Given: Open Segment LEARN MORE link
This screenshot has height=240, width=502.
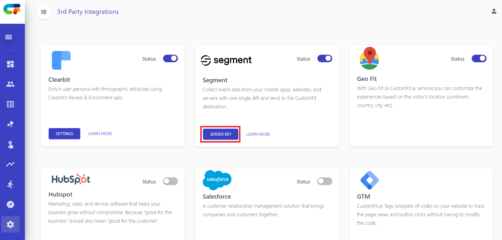Looking at the screenshot, I should 258,134.
